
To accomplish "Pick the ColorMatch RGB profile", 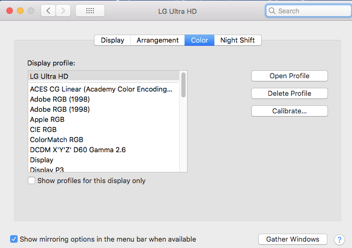I will pyautogui.click(x=104, y=139).
